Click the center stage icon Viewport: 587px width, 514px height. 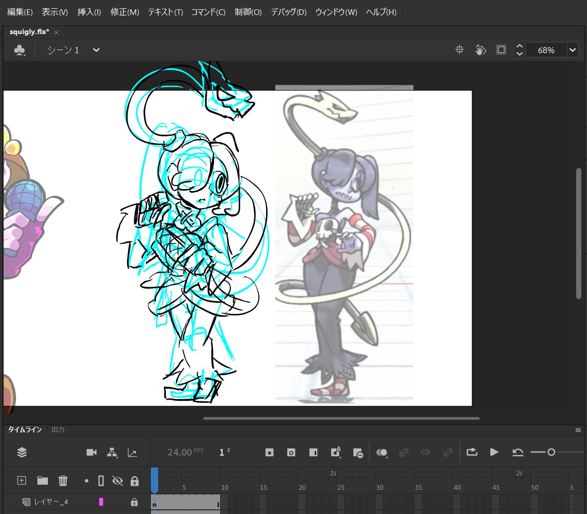[459, 50]
